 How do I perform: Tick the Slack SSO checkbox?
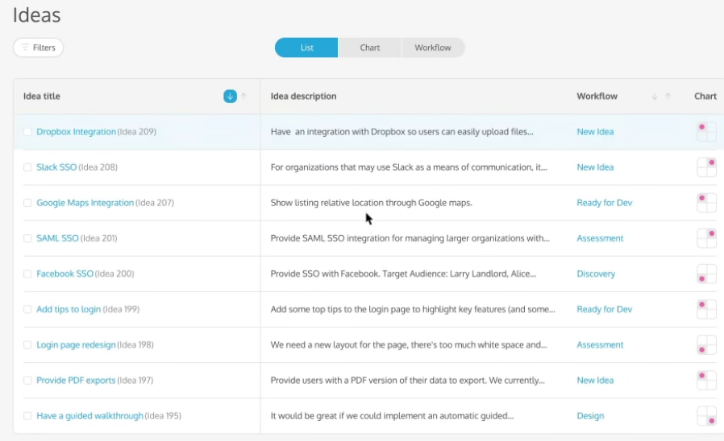pos(27,167)
